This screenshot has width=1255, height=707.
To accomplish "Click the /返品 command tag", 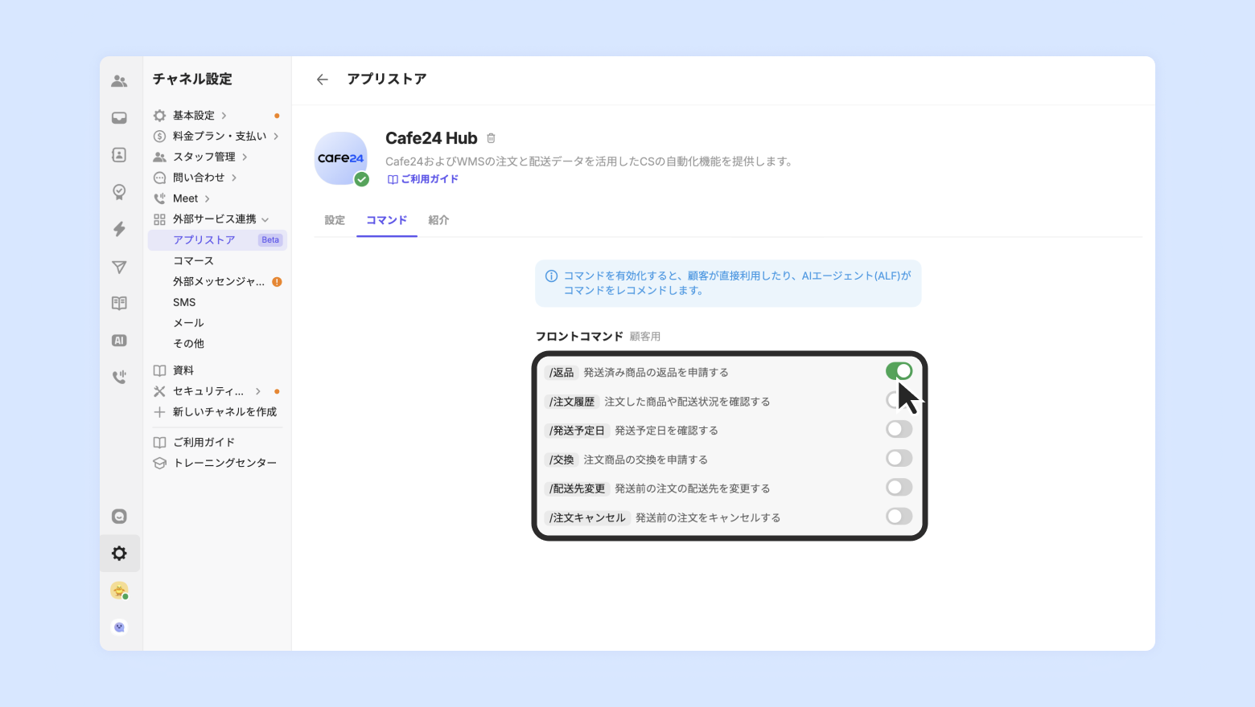I will tap(562, 373).
